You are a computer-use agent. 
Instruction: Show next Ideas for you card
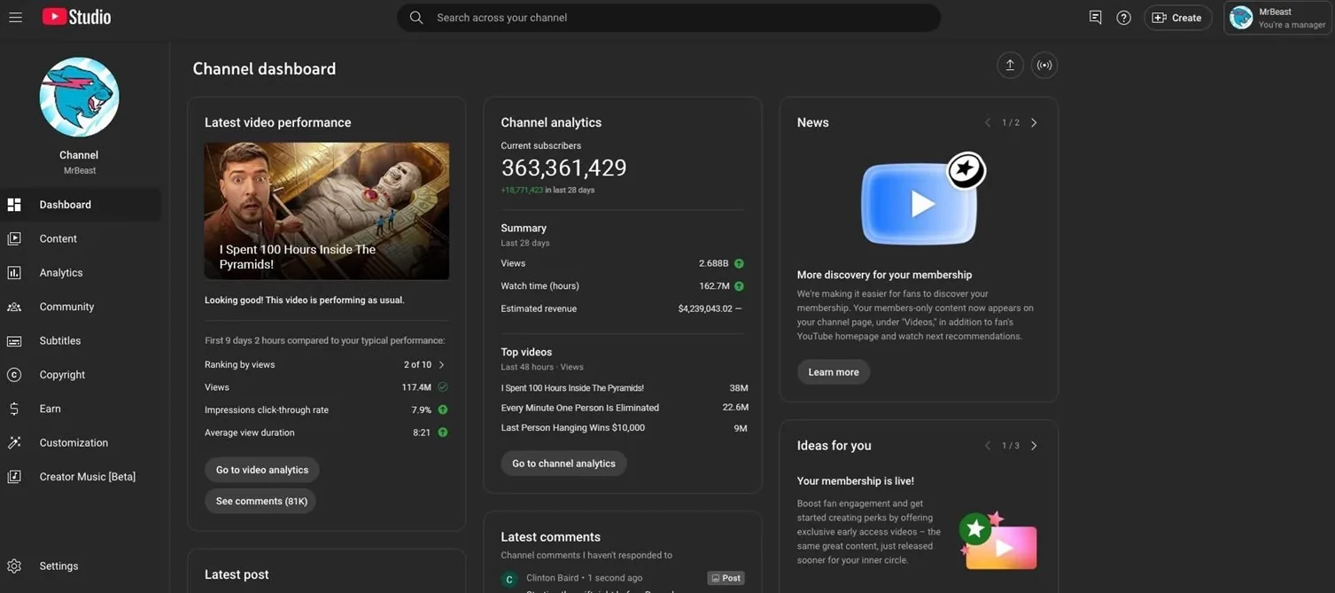click(1034, 446)
